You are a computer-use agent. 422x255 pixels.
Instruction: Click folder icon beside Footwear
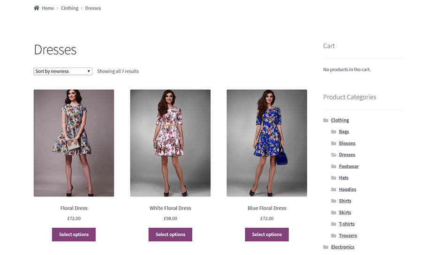[334, 166]
